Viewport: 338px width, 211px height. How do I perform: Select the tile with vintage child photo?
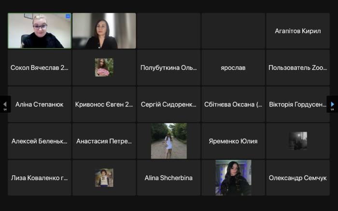click(104, 178)
